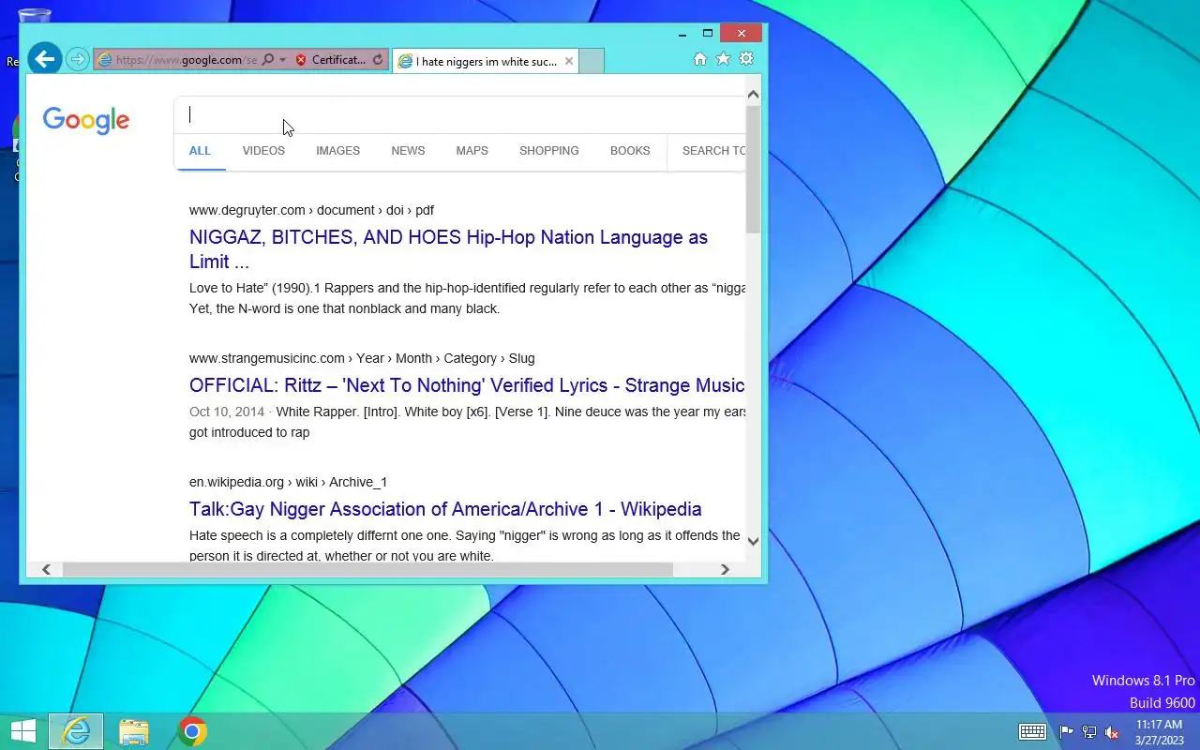Maximize the Internet Explorer window
This screenshot has width=1200, height=750.
coord(708,34)
